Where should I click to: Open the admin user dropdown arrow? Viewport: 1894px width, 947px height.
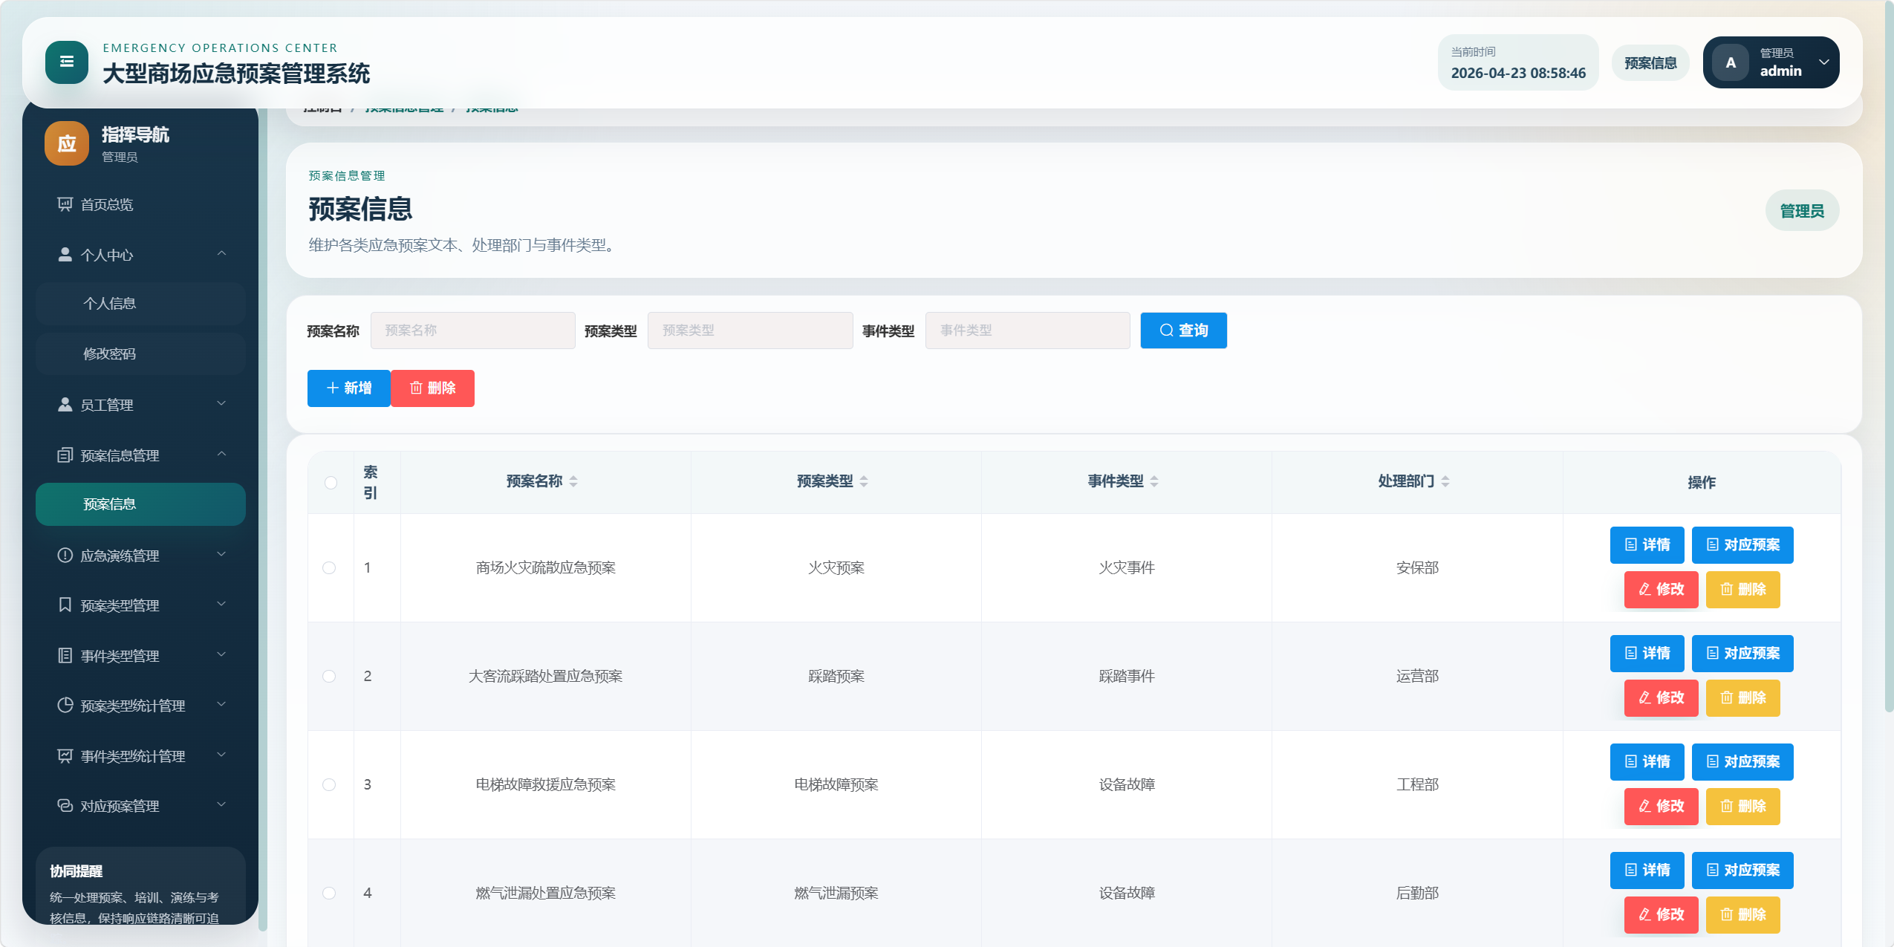(x=1823, y=62)
